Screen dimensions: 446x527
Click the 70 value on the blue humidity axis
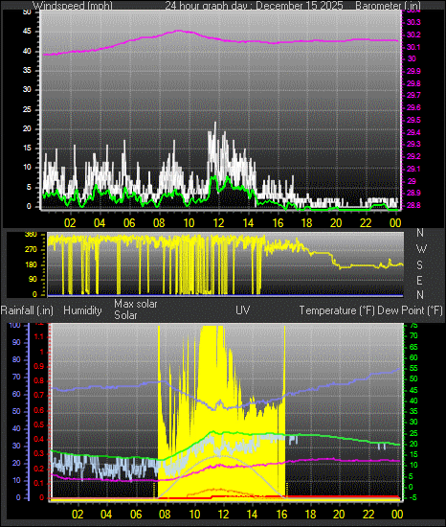[x=16, y=378]
